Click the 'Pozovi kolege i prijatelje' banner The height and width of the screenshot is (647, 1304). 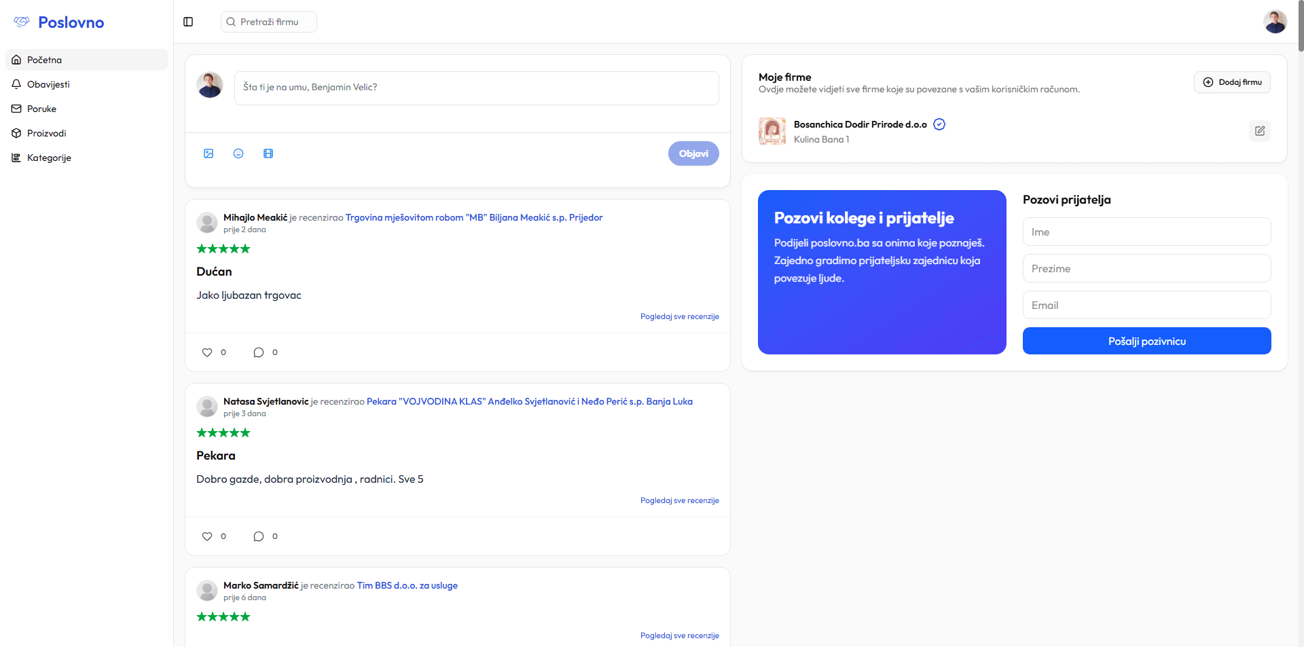pyautogui.click(x=882, y=272)
